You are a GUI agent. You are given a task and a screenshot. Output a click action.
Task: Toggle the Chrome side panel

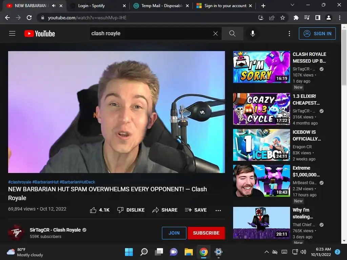318,18
